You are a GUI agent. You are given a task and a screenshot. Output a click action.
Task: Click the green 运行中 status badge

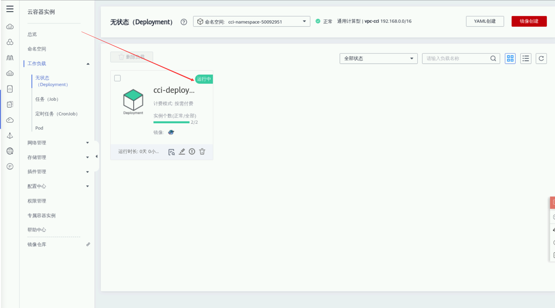coord(204,79)
